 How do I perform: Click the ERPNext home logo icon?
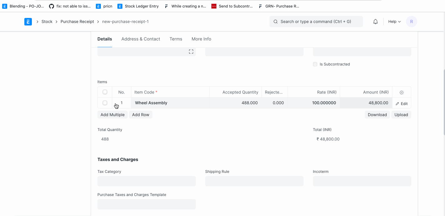coord(28,22)
